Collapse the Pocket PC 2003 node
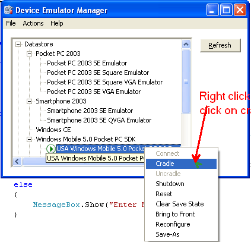 point(29,54)
